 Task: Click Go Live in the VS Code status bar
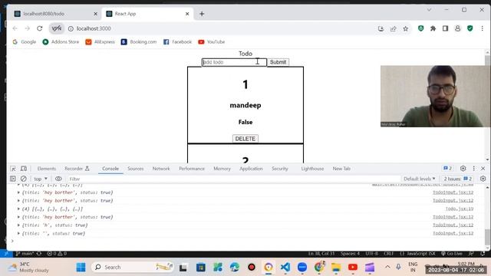[x=452, y=254]
